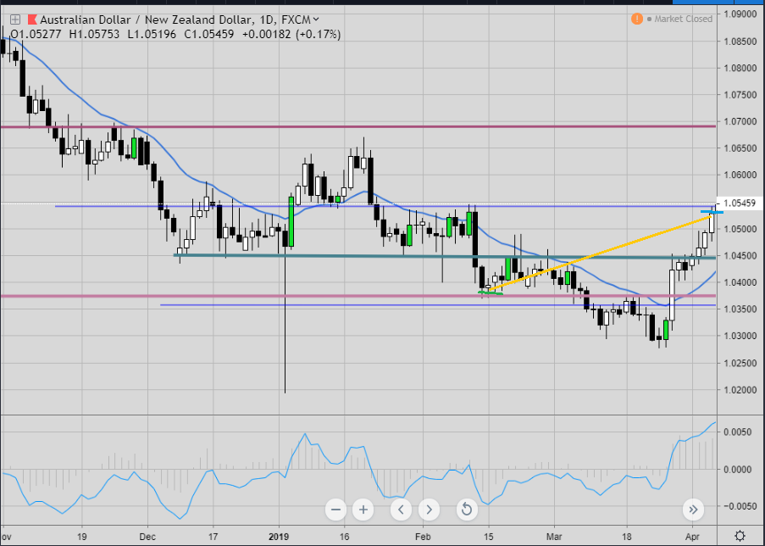This screenshot has width=765, height=546.
Task: Select the blue horizontal line near 1.03500
Action: tap(438, 305)
